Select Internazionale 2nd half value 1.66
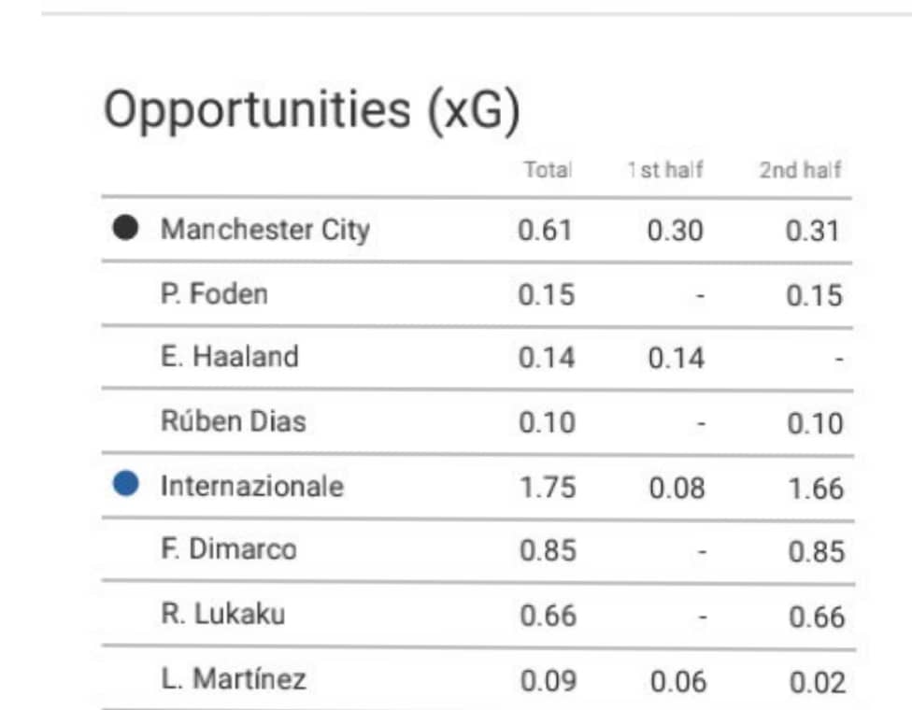This screenshot has height=710, width=912. (x=816, y=489)
